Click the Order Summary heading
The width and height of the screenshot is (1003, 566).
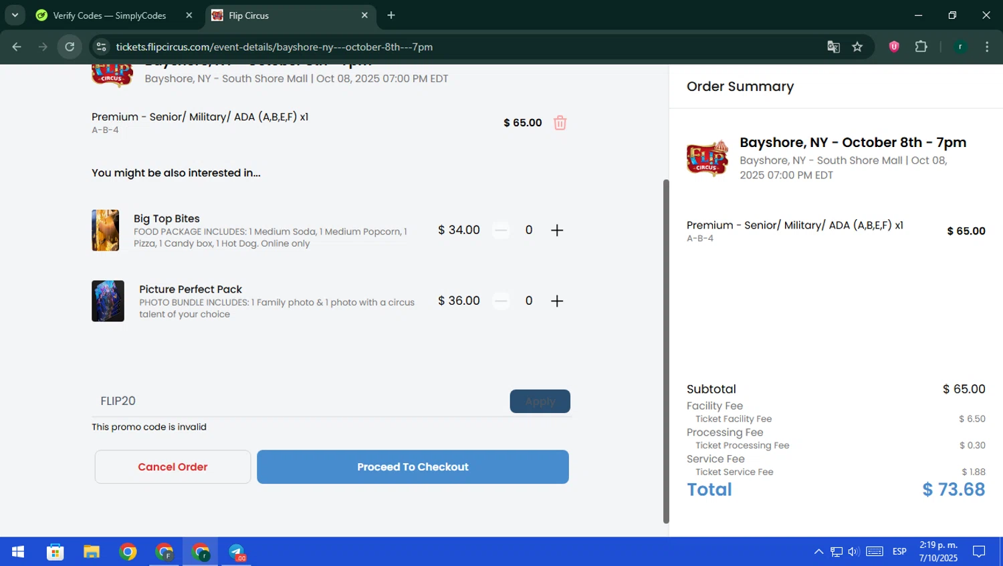tap(740, 86)
